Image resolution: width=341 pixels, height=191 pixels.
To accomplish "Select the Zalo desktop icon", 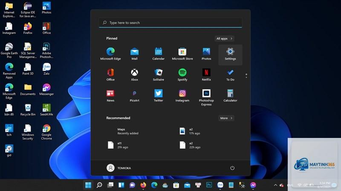I will [46, 69].
